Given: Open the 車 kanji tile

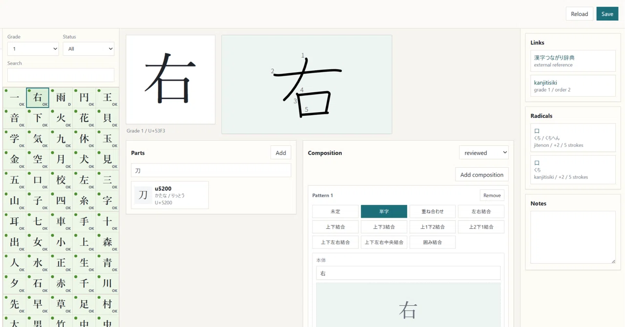Looking at the screenshot, I should point(61,222).
